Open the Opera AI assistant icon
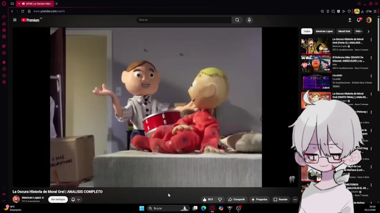 369,11
